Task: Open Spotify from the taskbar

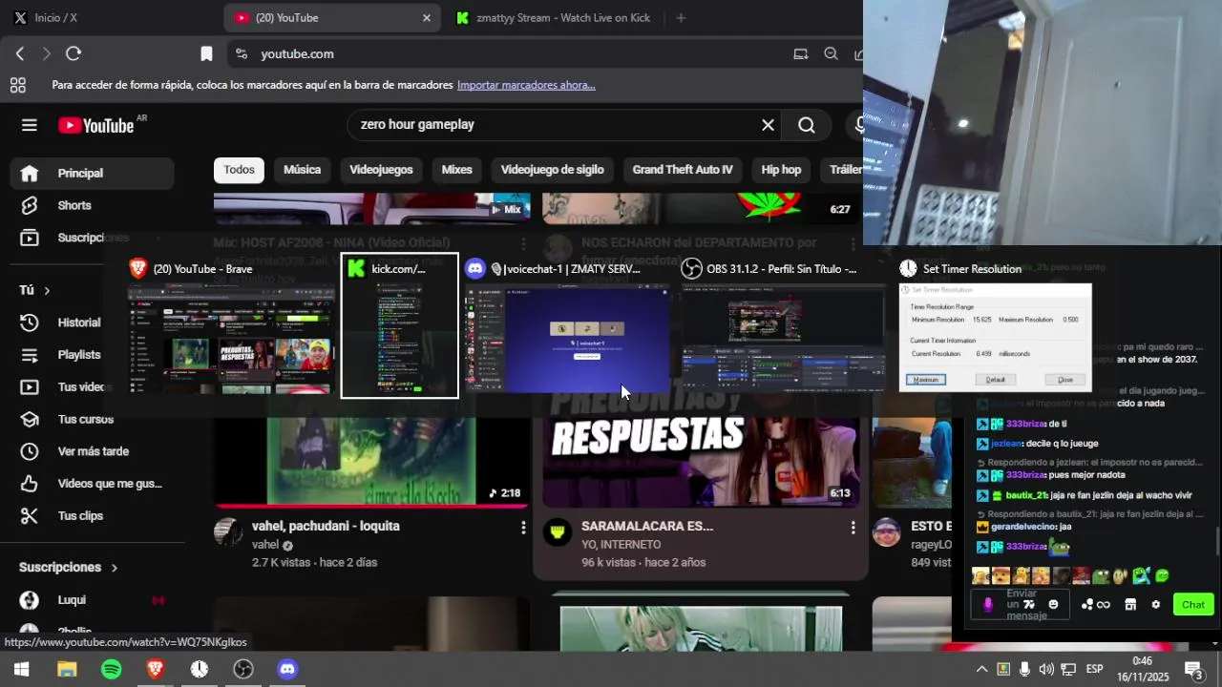Action: click(111, 670)
